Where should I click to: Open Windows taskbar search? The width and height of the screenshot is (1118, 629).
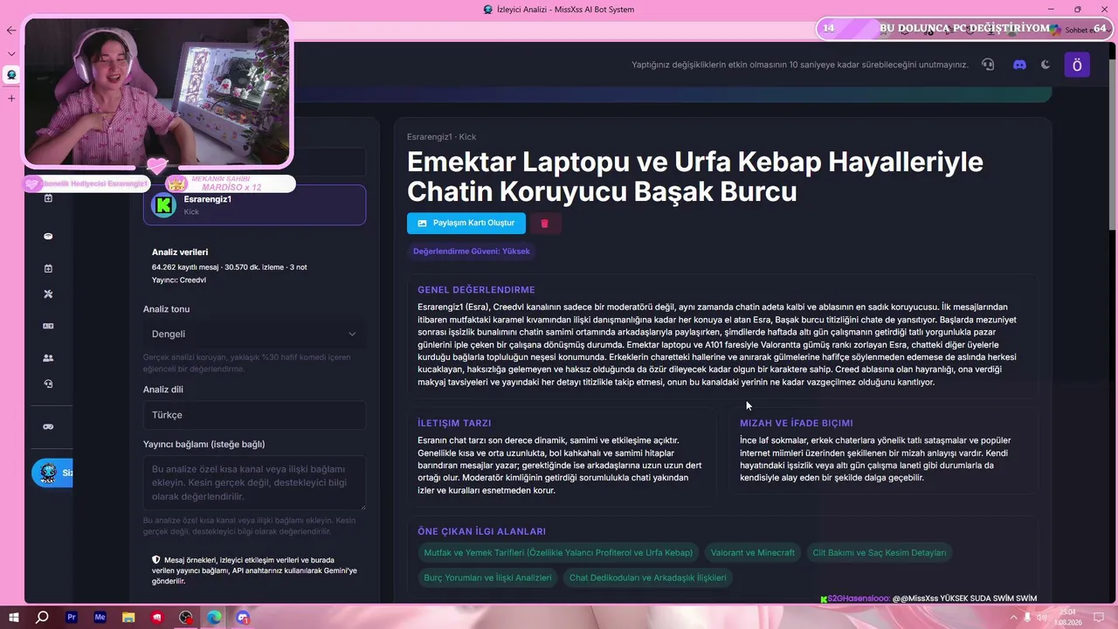coord(42,618)
